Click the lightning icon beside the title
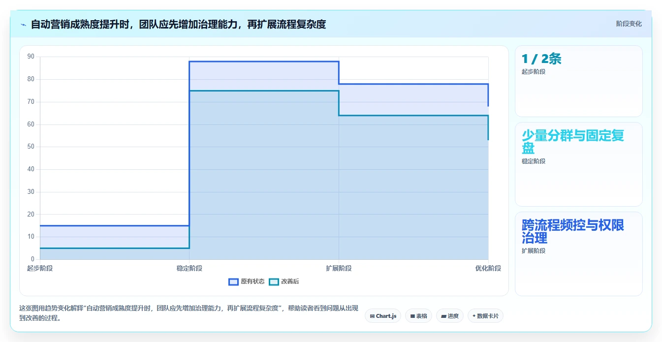Screen dimensions: 662x342 click(23, 24)
